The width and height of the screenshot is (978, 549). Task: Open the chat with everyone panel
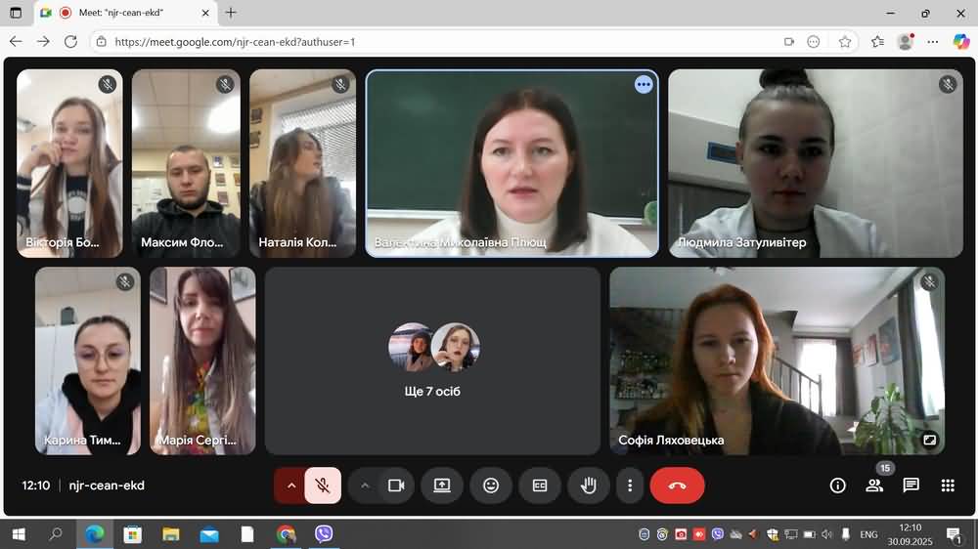[911, 486]
